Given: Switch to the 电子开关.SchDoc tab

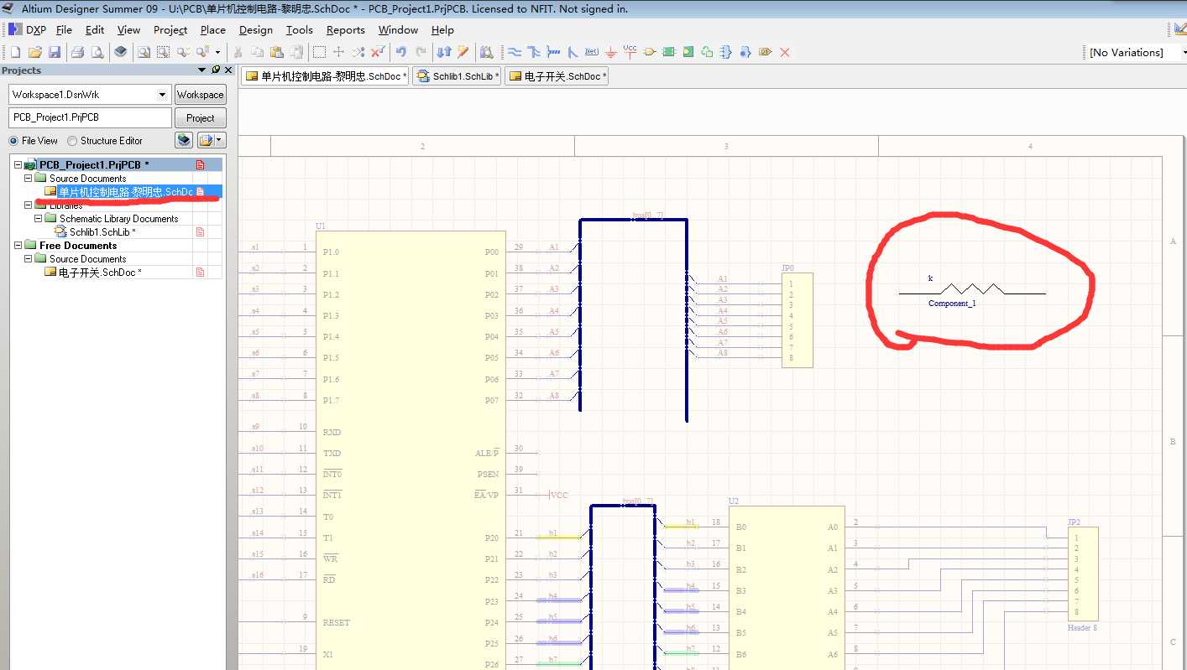Looking at the screenshot, I should pyautogui.click(x=556, y=76).
